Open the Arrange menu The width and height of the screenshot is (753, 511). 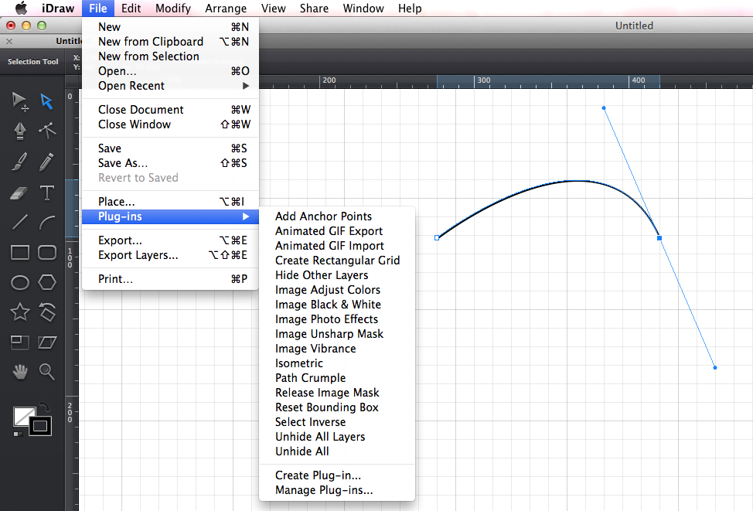(226, 9)
